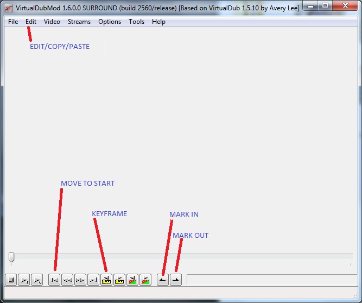Close the VirtualDubMod window
Image resolution: width=362 pixels, height=303 pixels.
345,6
